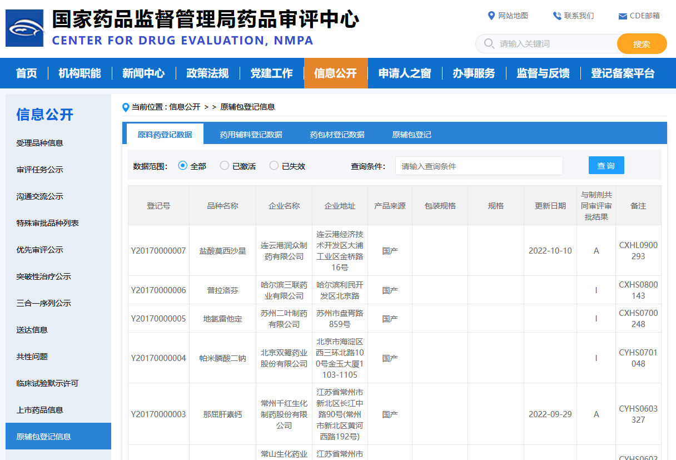
Task: Open 上市药品信息 in the sidebar
Action: 40,410
